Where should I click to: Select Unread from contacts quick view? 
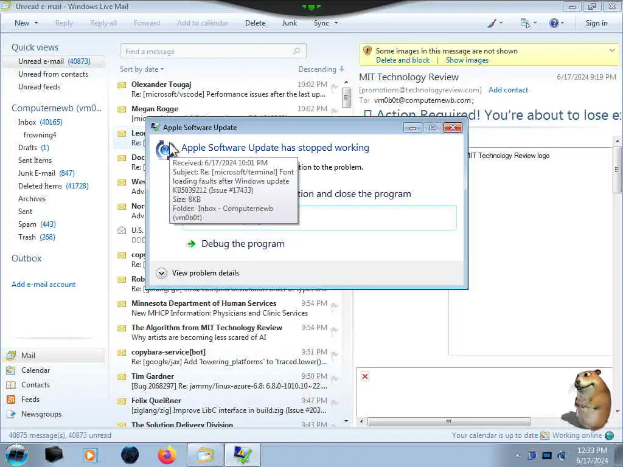tap(54, 74)
